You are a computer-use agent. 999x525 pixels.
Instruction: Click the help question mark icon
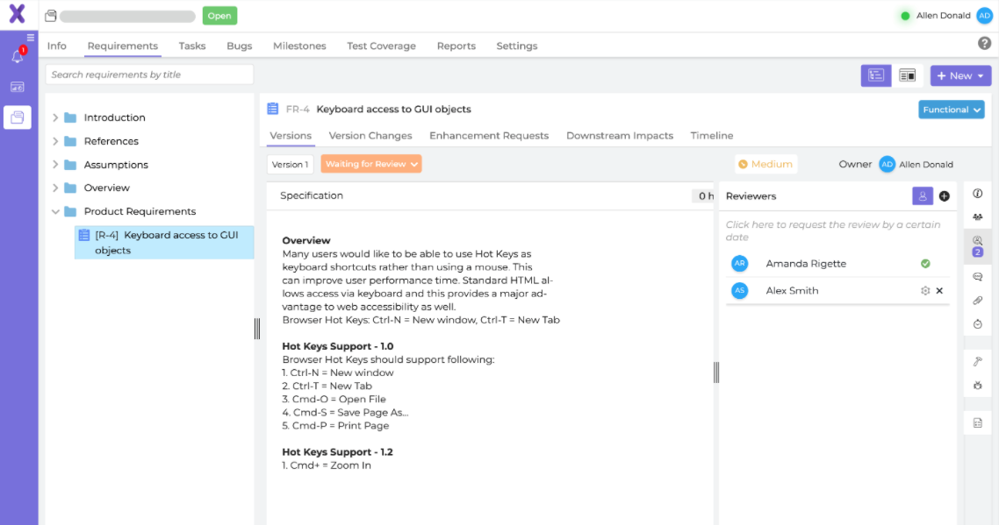pos(983,45)
